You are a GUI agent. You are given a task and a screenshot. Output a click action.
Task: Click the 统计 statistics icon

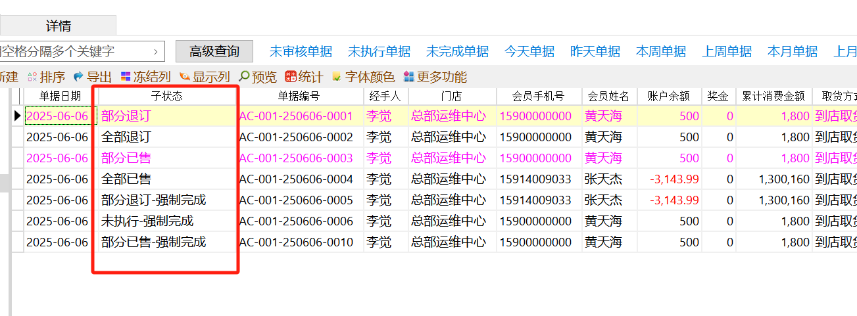click(290, 77)
